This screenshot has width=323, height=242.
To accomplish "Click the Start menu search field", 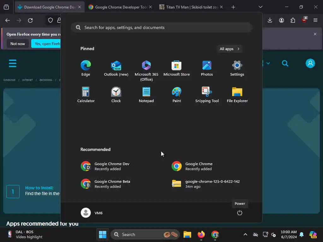I will [161, 27].
